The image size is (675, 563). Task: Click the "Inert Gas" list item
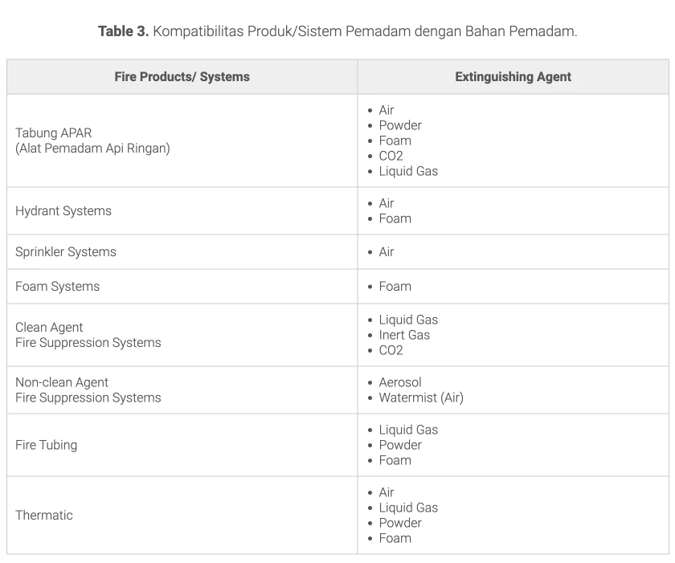click(x=404, y=335)
